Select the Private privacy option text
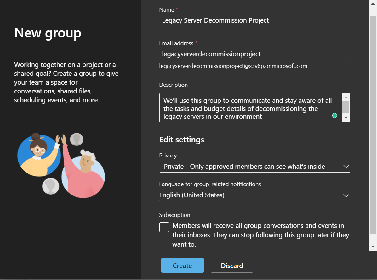The height and width of the screenshot is (280, 377). click(244, 167)
